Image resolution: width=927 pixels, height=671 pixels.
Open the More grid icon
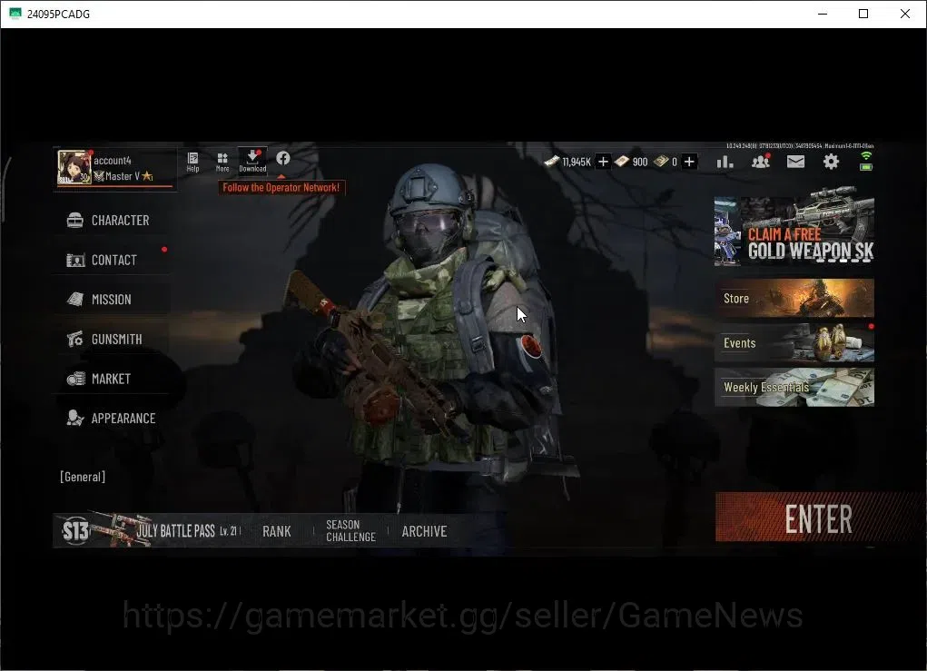222,162
